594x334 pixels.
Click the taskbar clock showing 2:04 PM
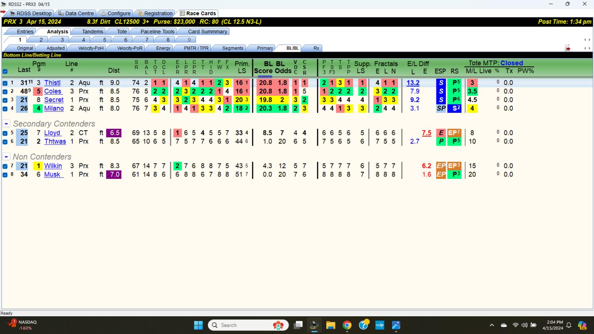tap(553, 325)
